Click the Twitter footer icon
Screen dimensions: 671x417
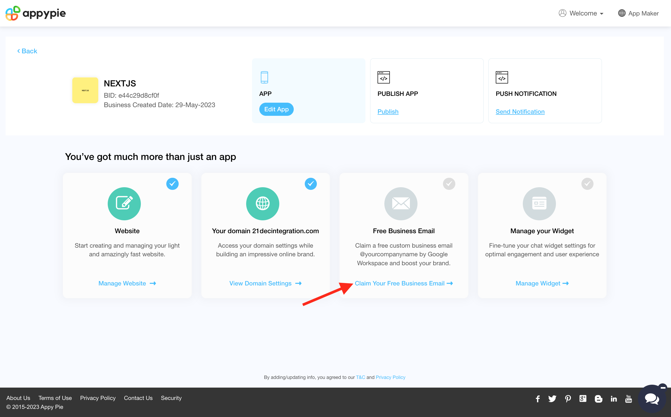(552, 399)
